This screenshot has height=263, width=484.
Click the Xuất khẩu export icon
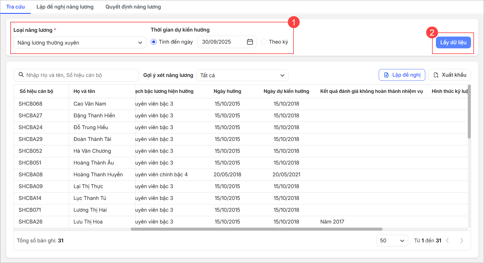(436, 75)
